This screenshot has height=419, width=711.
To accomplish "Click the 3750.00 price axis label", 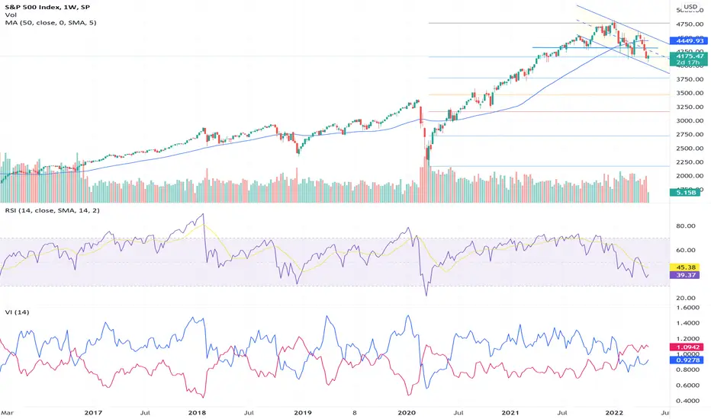I will pyautogui.click(x=690, y=78).
